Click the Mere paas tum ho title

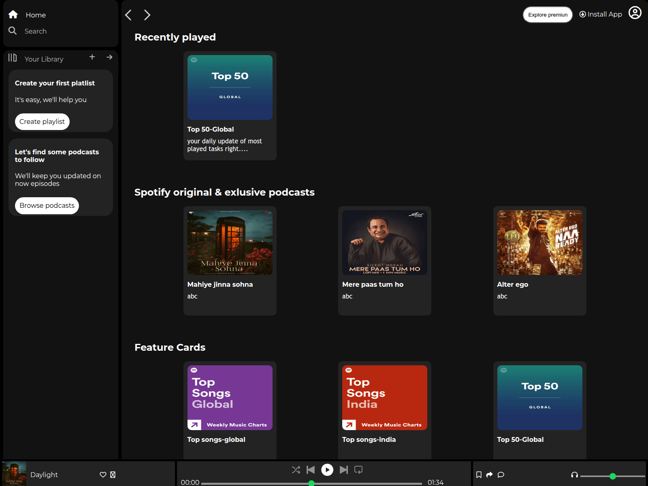pos(373,284)
